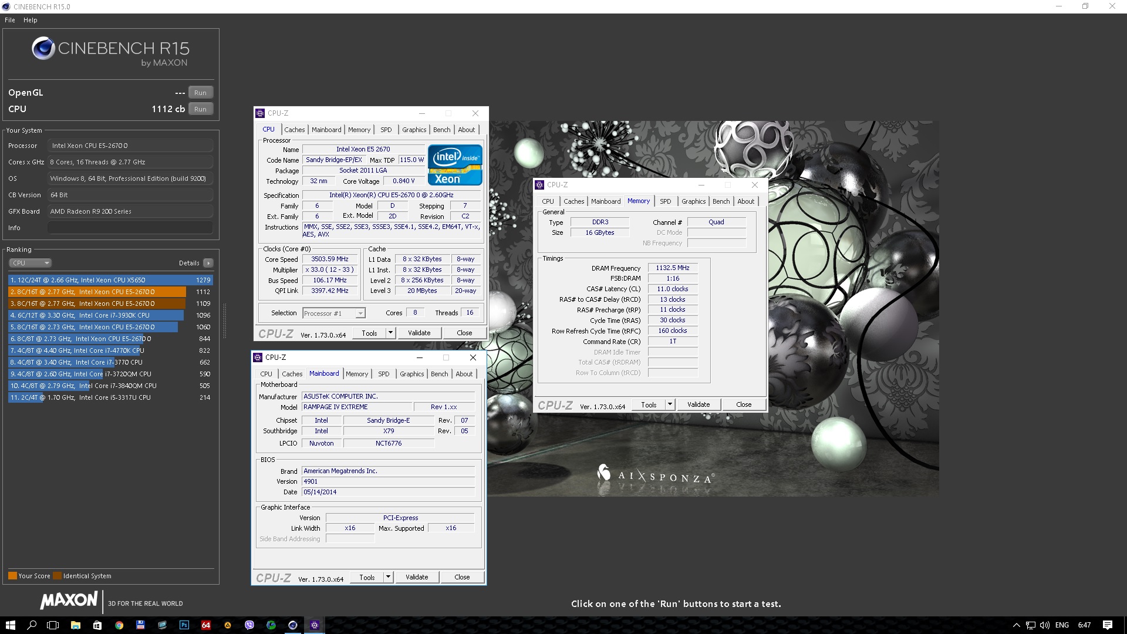
Task: Open network status tray icon
Action: [1030, 625]
